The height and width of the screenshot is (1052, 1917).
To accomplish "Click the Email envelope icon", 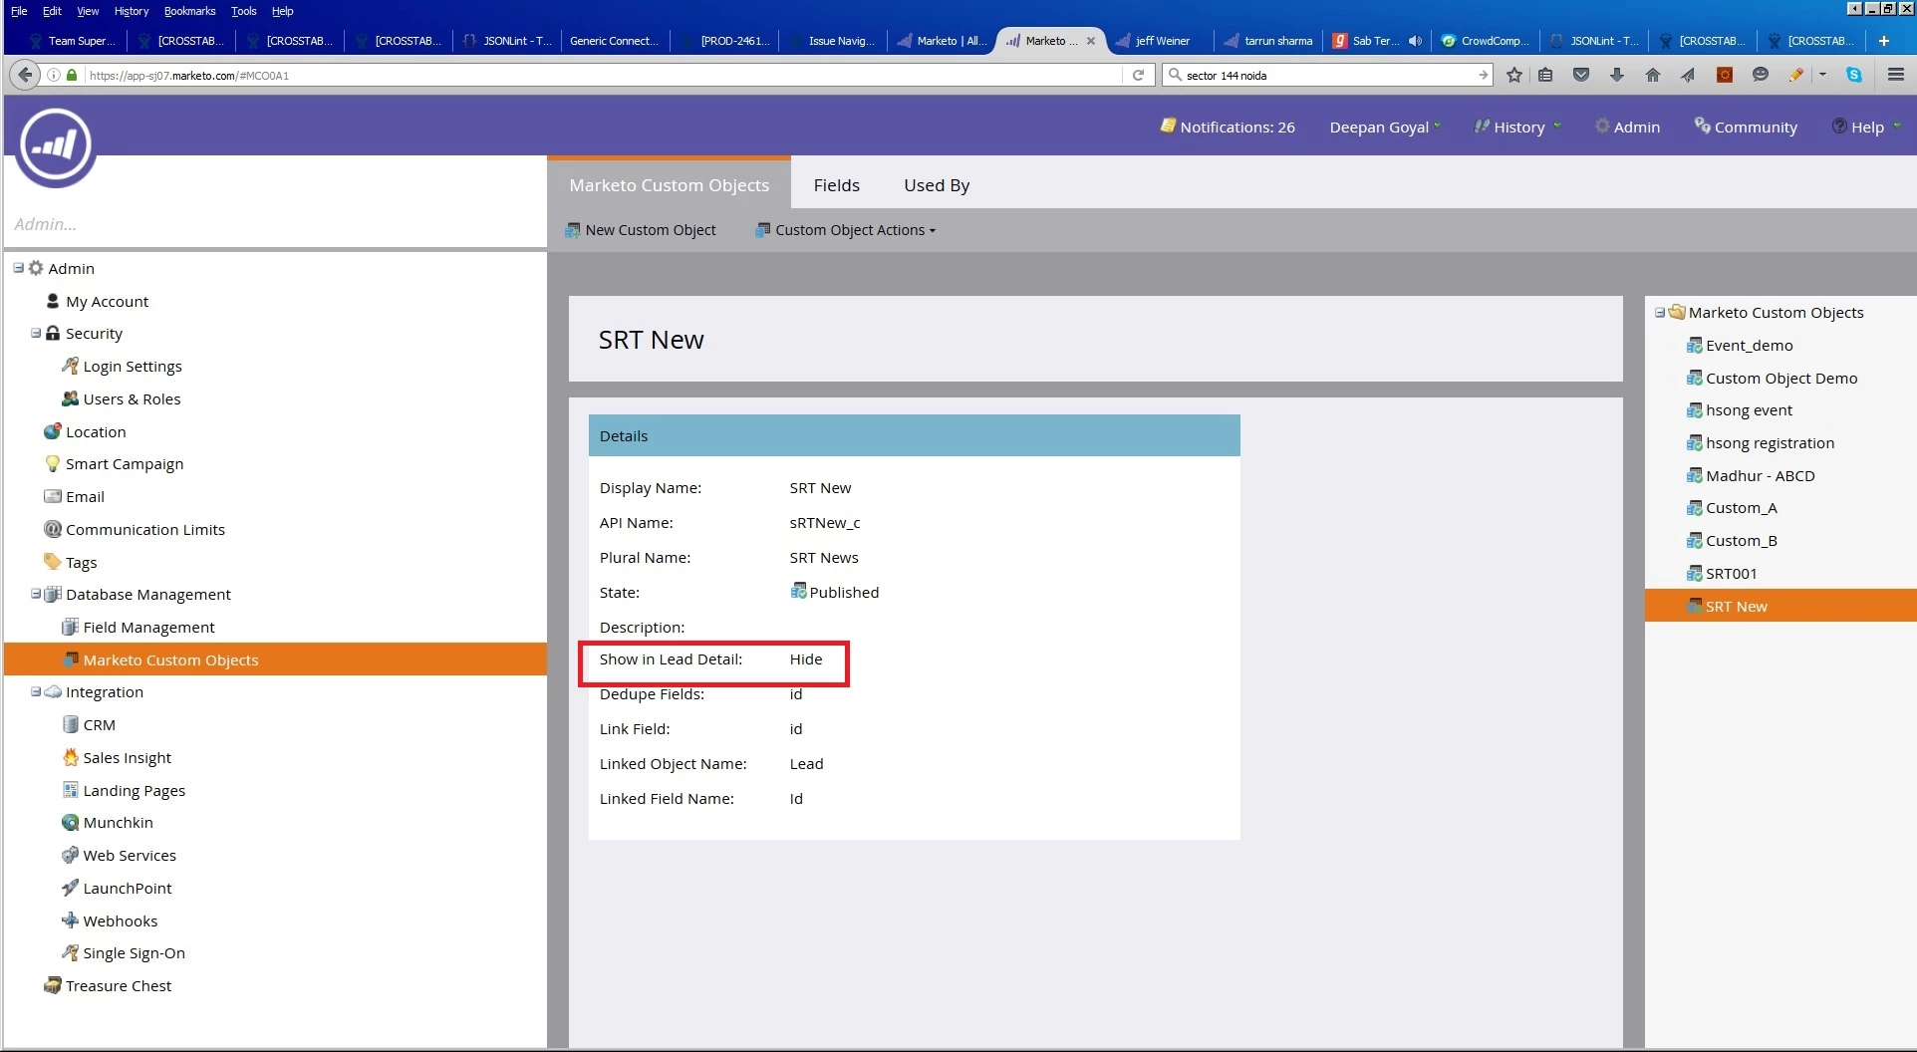I will pos(53,496).
